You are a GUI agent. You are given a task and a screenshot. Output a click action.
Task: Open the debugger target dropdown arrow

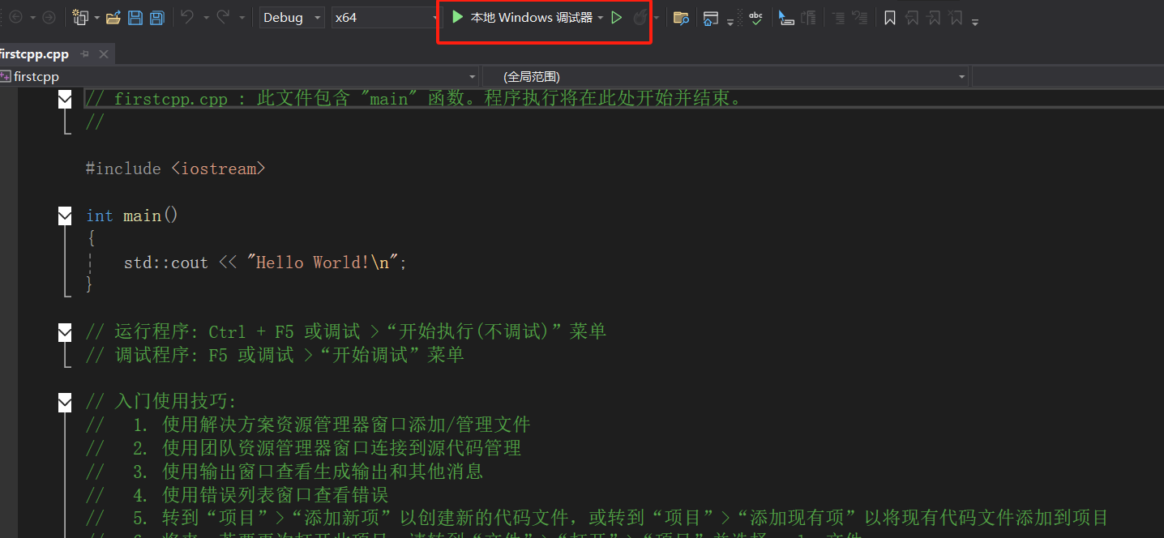[x=601, y=18]
